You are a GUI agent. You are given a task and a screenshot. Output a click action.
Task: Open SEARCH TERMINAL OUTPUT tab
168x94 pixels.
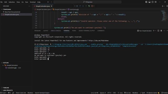pos(87,31)
